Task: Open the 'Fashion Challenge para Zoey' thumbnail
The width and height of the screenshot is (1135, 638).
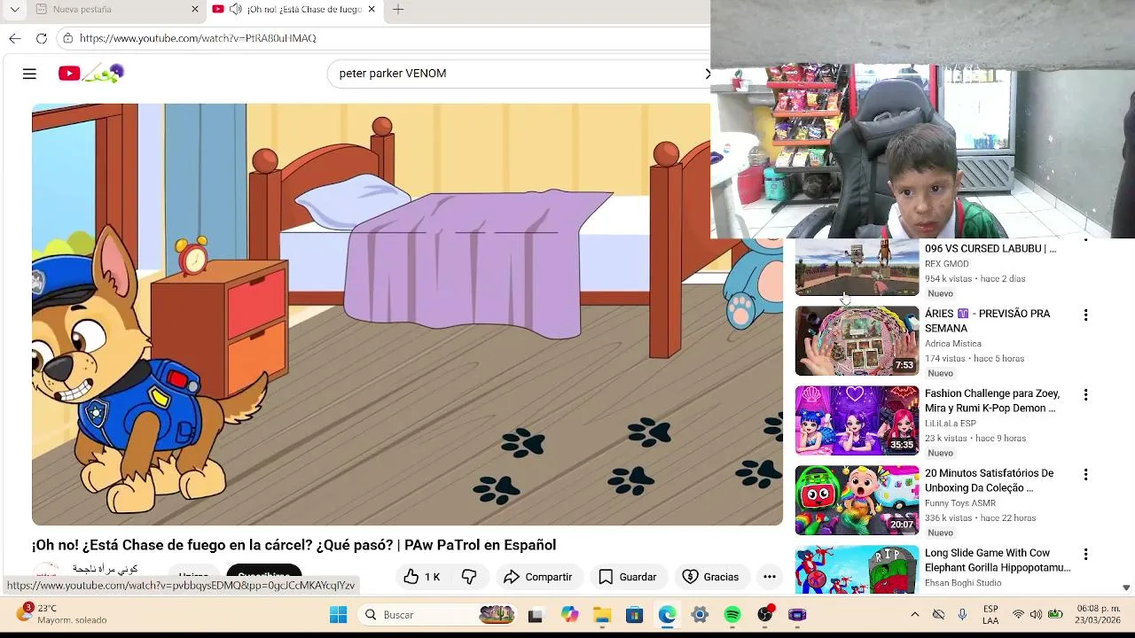Action: click(x=857, y=421)
